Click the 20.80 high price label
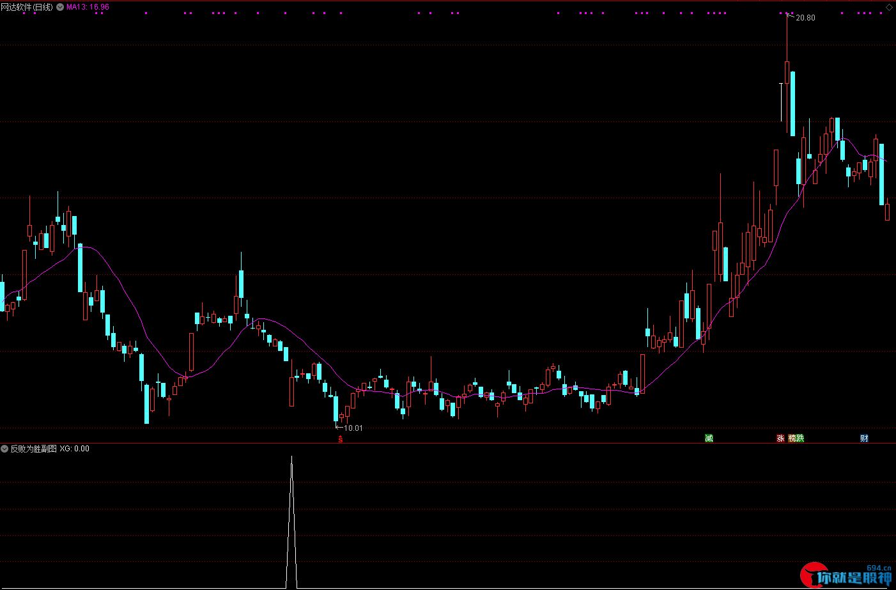Screen dimensions: 896x590 coord(805,18)
